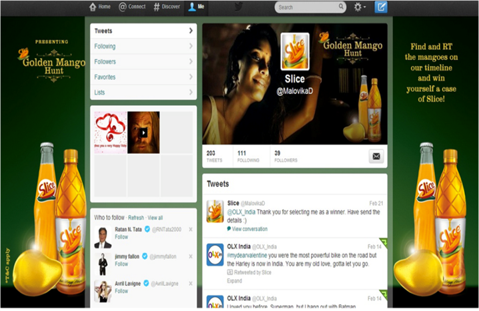Open the settings gear dropdown

(360, 7)
